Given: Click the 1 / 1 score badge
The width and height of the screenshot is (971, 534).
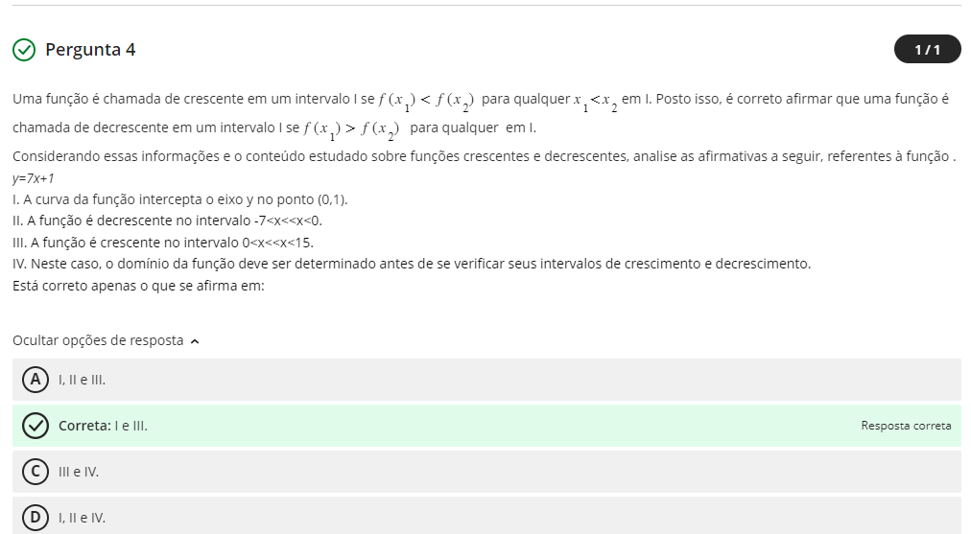Looking at the screenshot, I should 927,49.
